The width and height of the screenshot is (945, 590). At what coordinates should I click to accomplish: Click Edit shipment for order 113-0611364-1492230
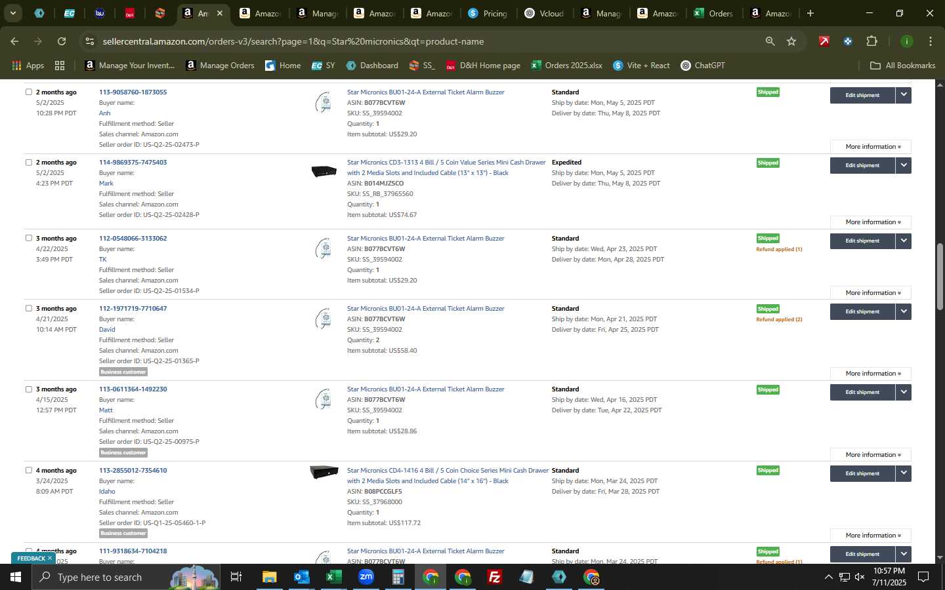[x=862, y=392]
